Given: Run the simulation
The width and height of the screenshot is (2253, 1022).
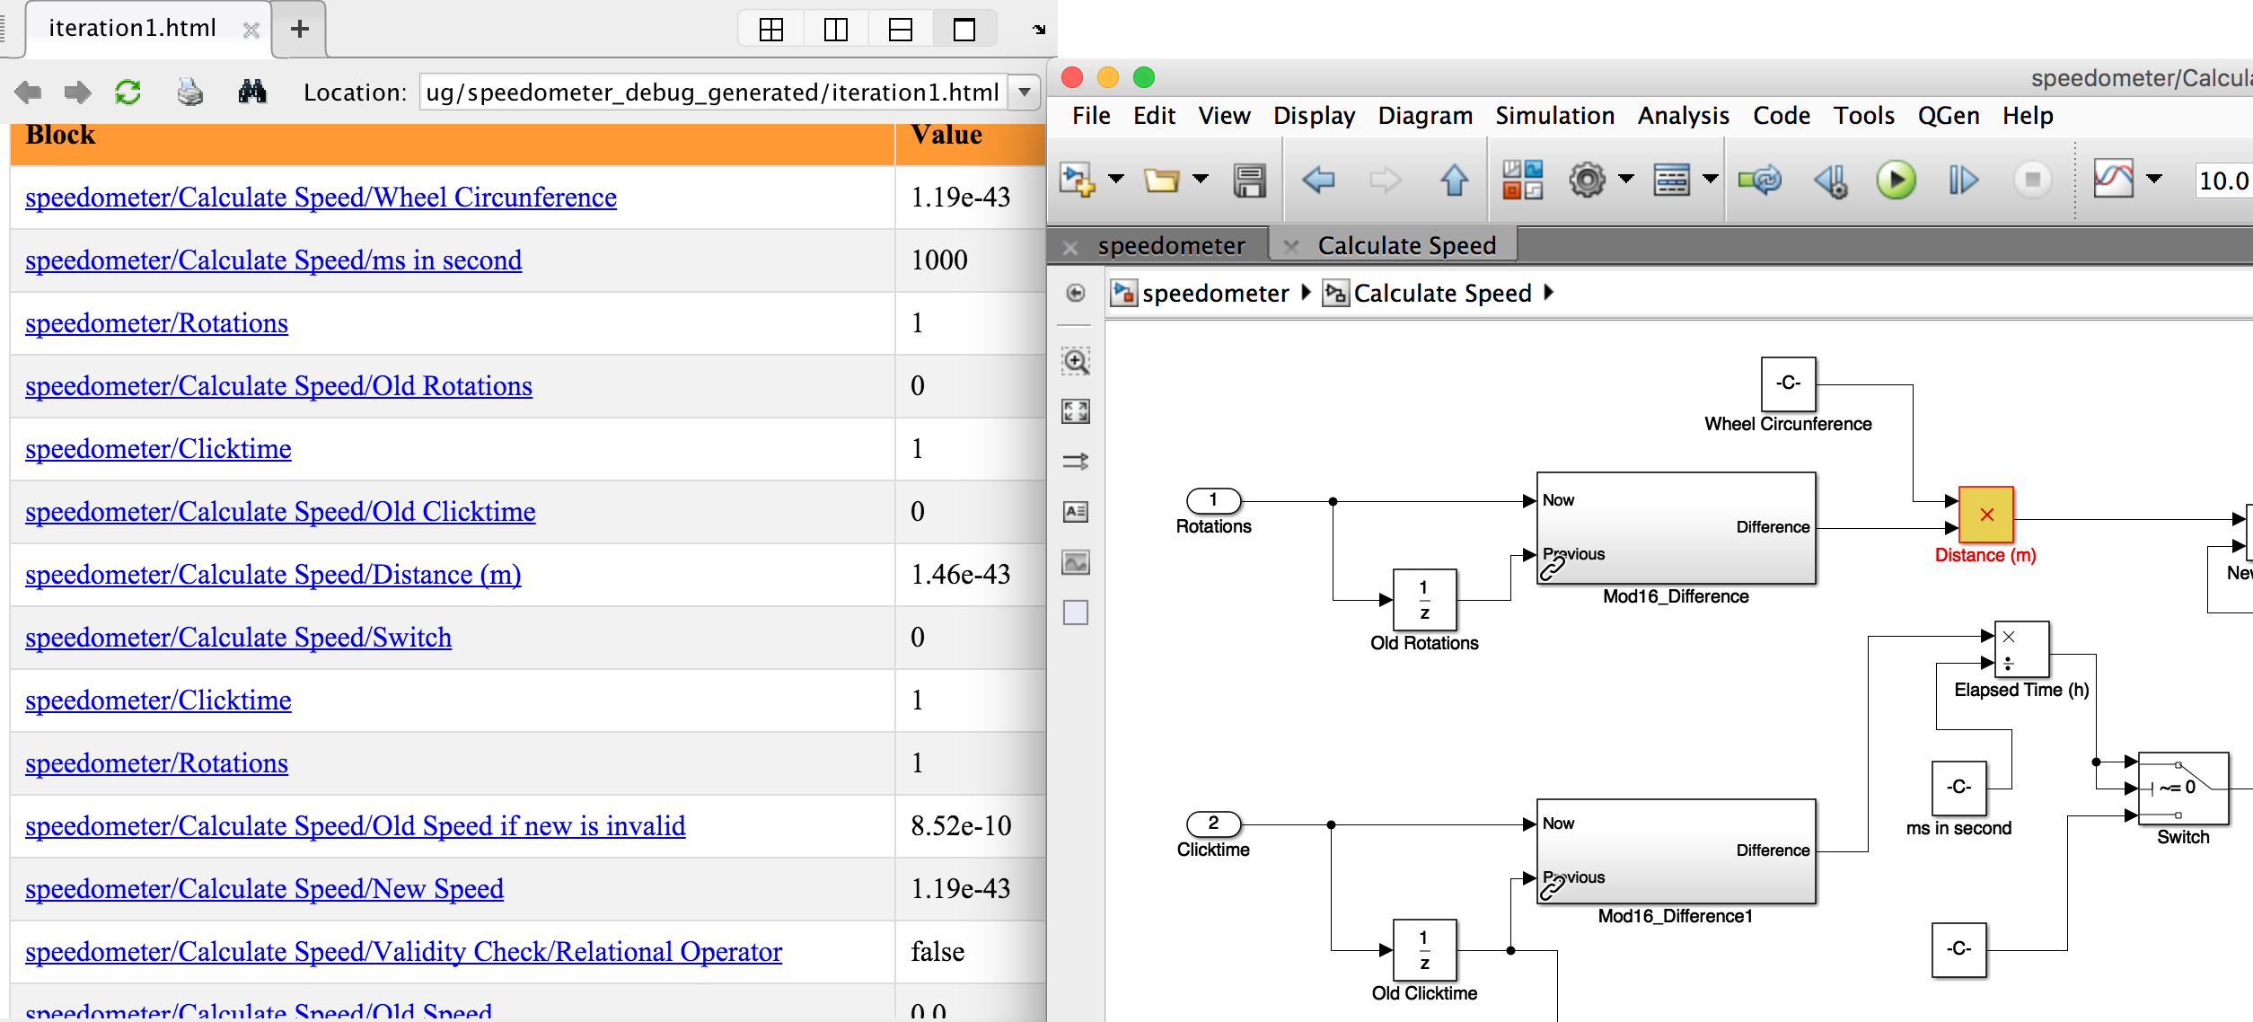Looking at the screenshot, I should tap(1896, 180).
